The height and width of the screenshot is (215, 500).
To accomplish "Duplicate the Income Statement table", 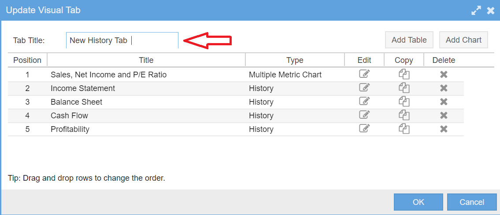I will (x=404, y=88).
